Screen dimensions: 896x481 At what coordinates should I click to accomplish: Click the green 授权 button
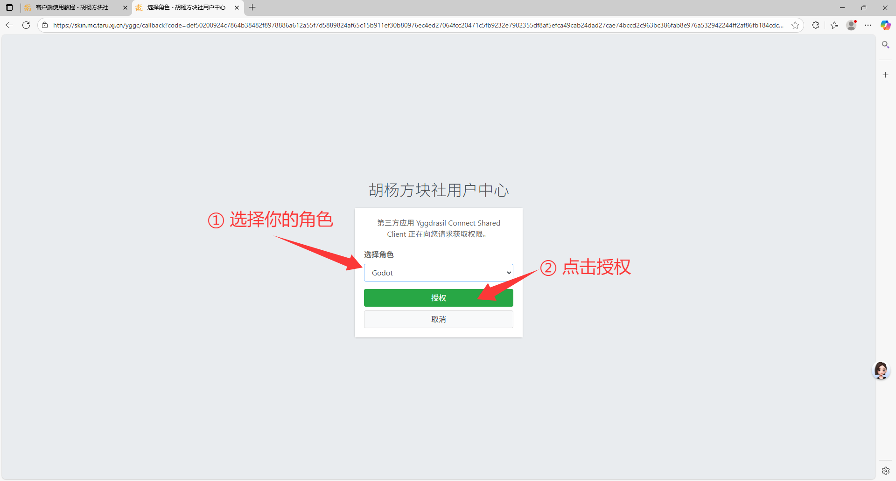(438, 298)
